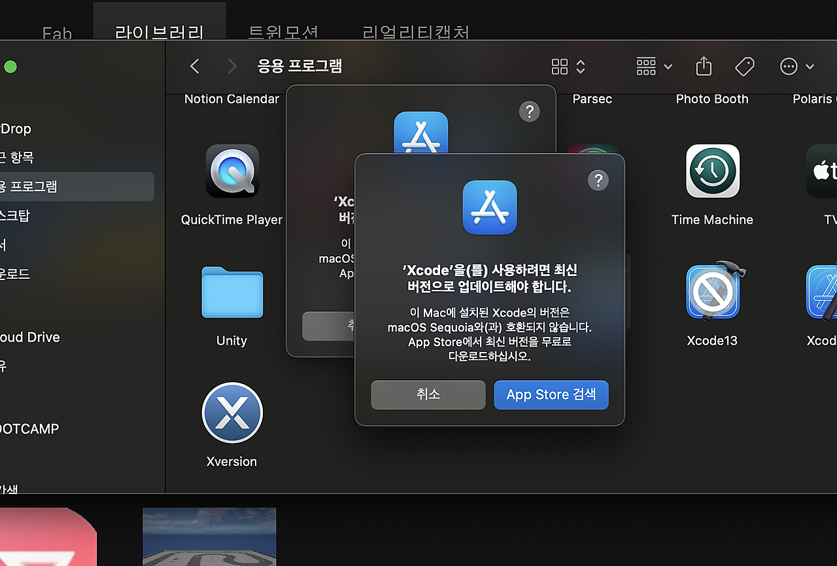Select the Unity folder icon

pos(232,292)
